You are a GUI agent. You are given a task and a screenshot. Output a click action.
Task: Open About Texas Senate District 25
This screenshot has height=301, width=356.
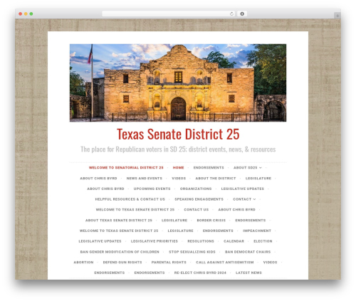(x=119, y=220)
